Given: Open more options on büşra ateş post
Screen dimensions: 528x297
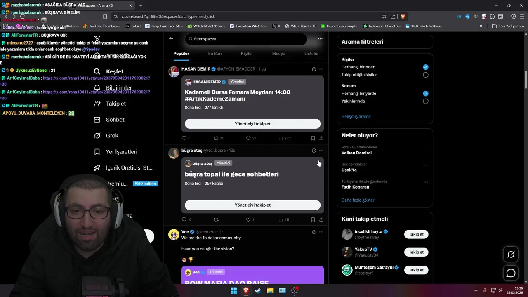Looking at the screenshot, I should pos(321,151).
